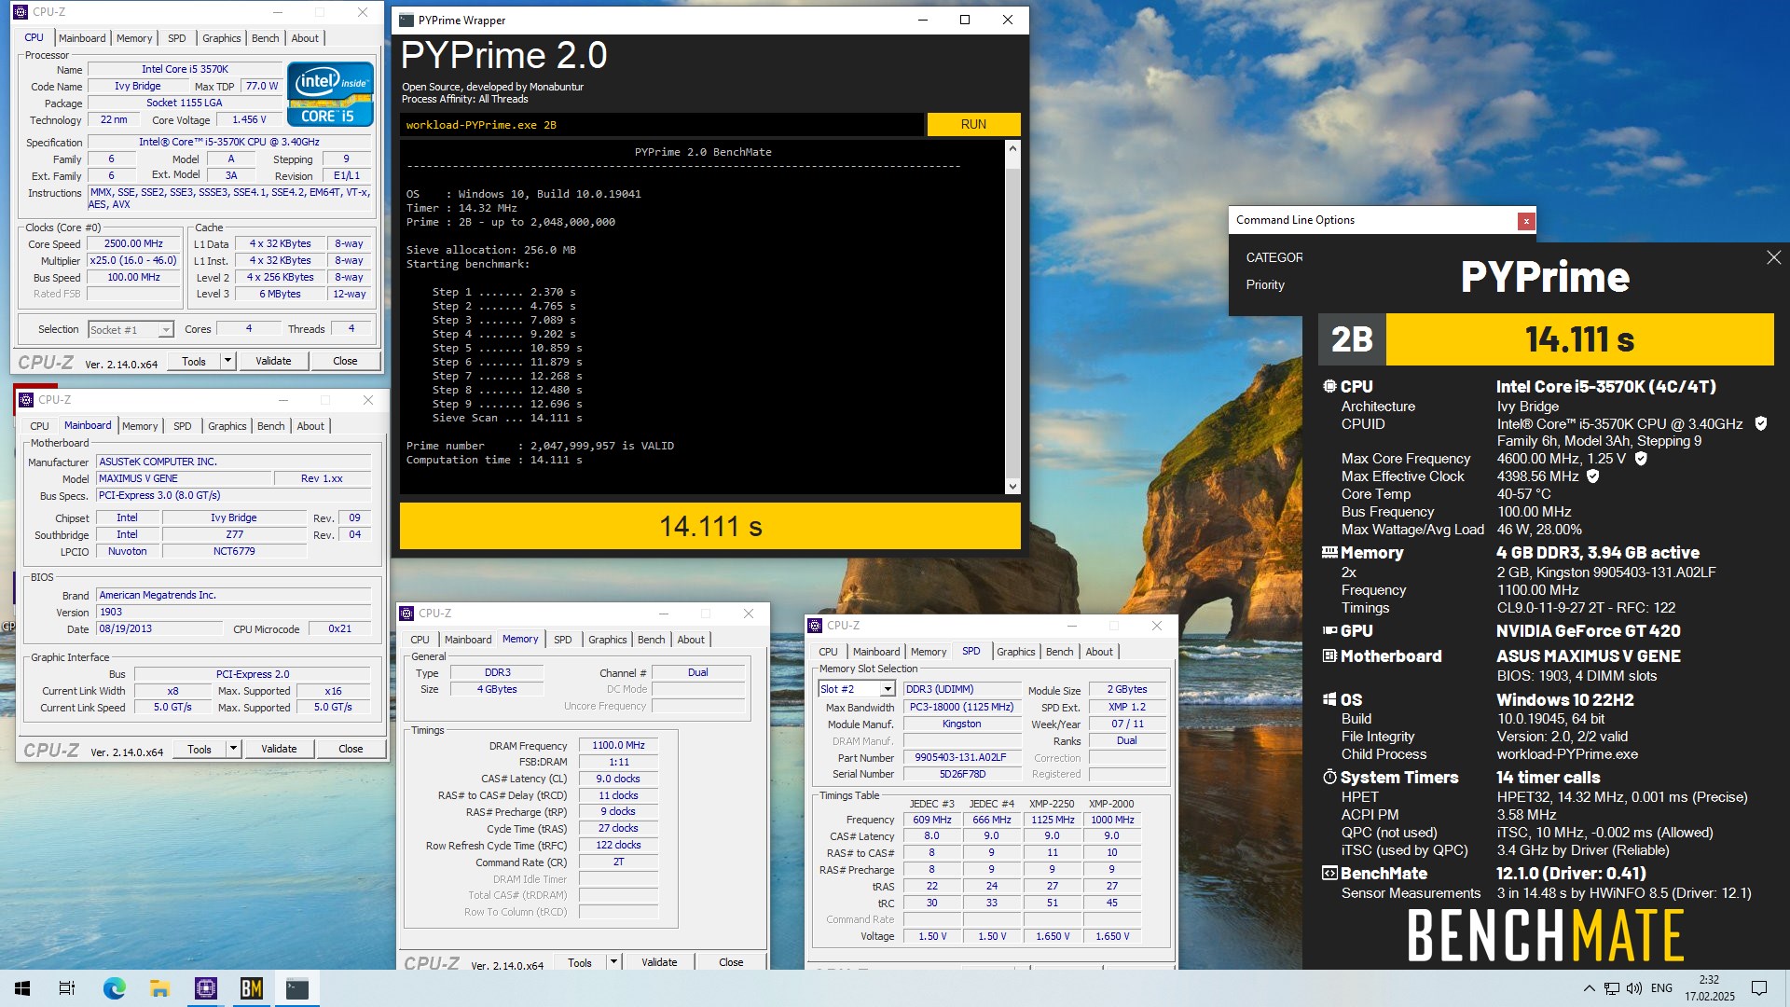This screenshot has width=1790, height=1007.
Task: Open SPD tab in Memory window
Action: [x=563, y=640]
